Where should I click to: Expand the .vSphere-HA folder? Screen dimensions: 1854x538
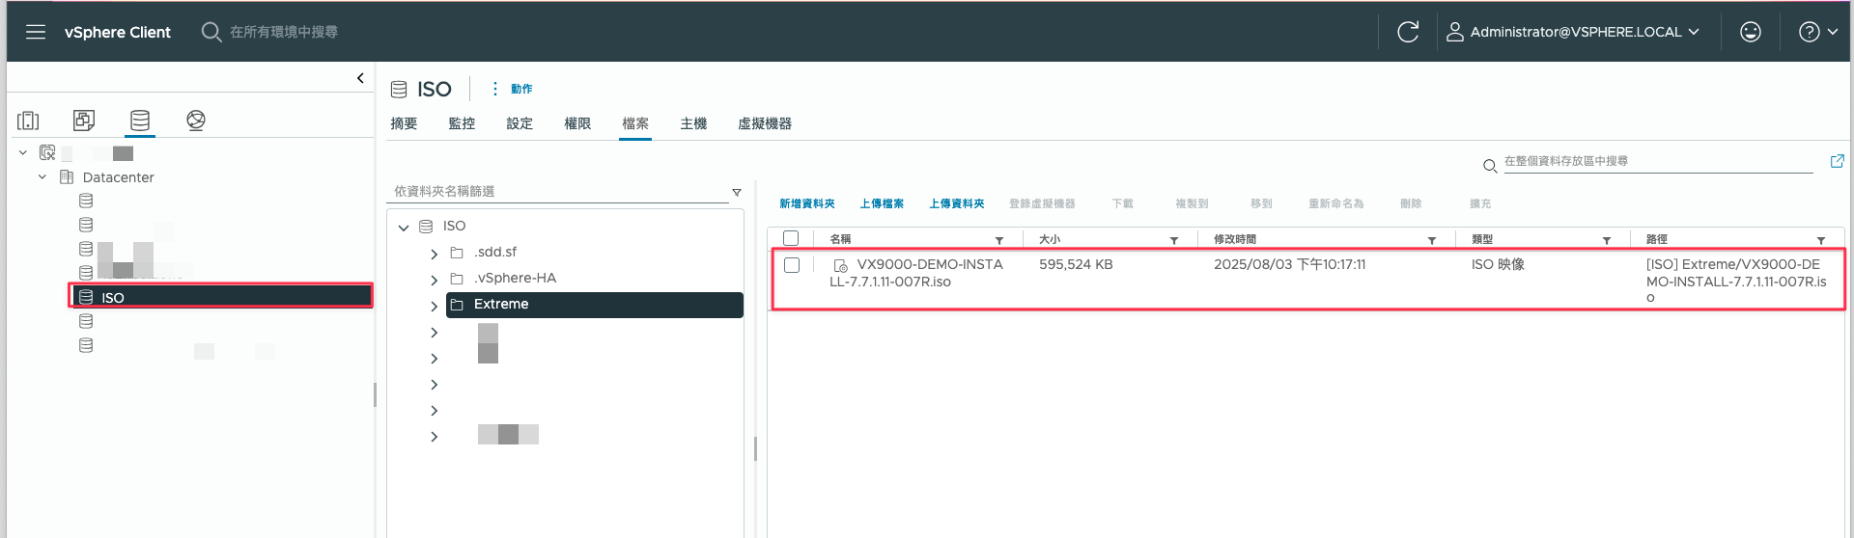(x=435, y=280)
